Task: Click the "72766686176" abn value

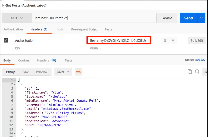Action: coord(50,125)
